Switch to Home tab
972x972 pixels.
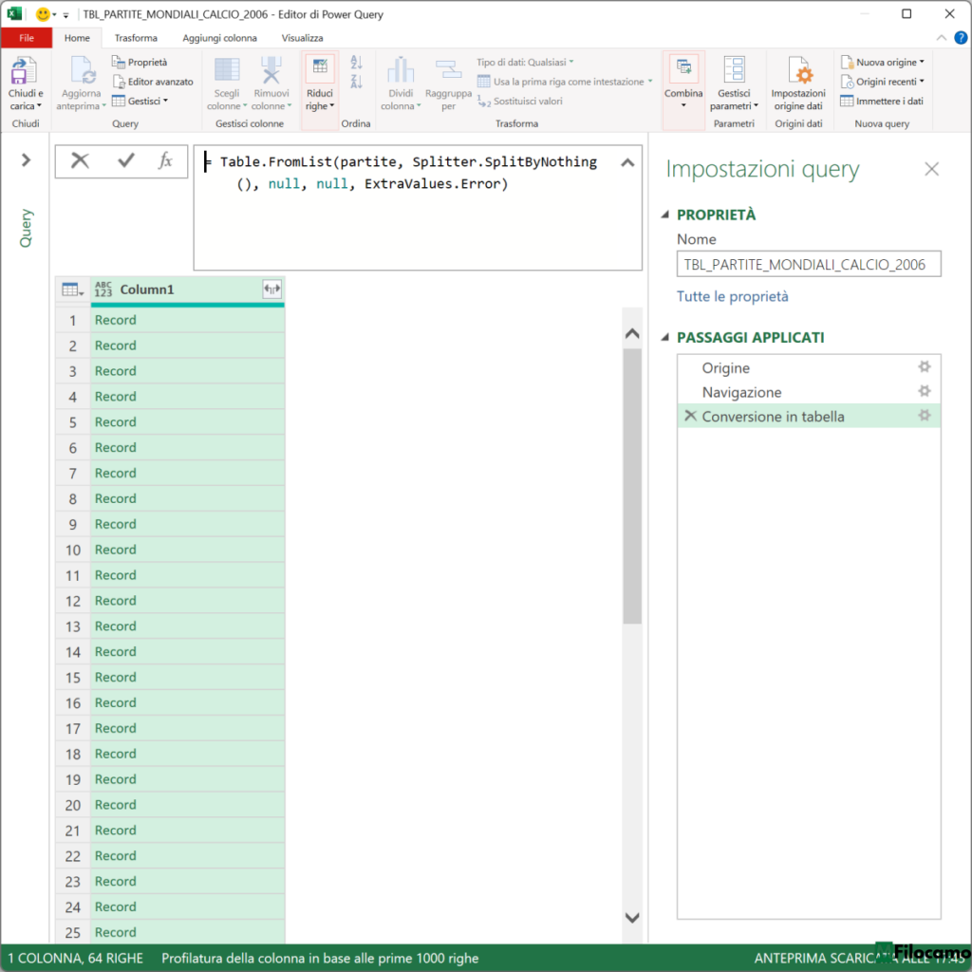coord(77,38)
